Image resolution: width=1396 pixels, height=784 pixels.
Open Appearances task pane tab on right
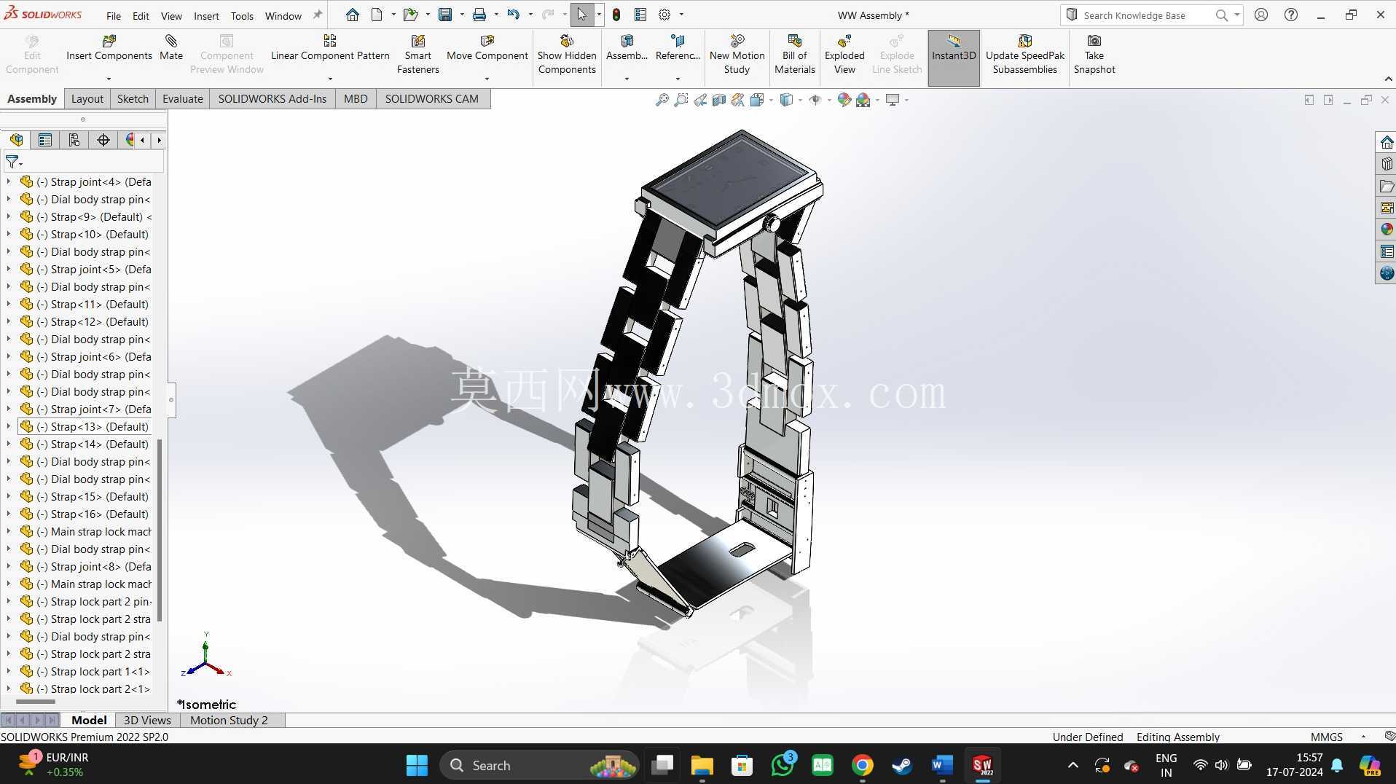(x=1387, y=230)
